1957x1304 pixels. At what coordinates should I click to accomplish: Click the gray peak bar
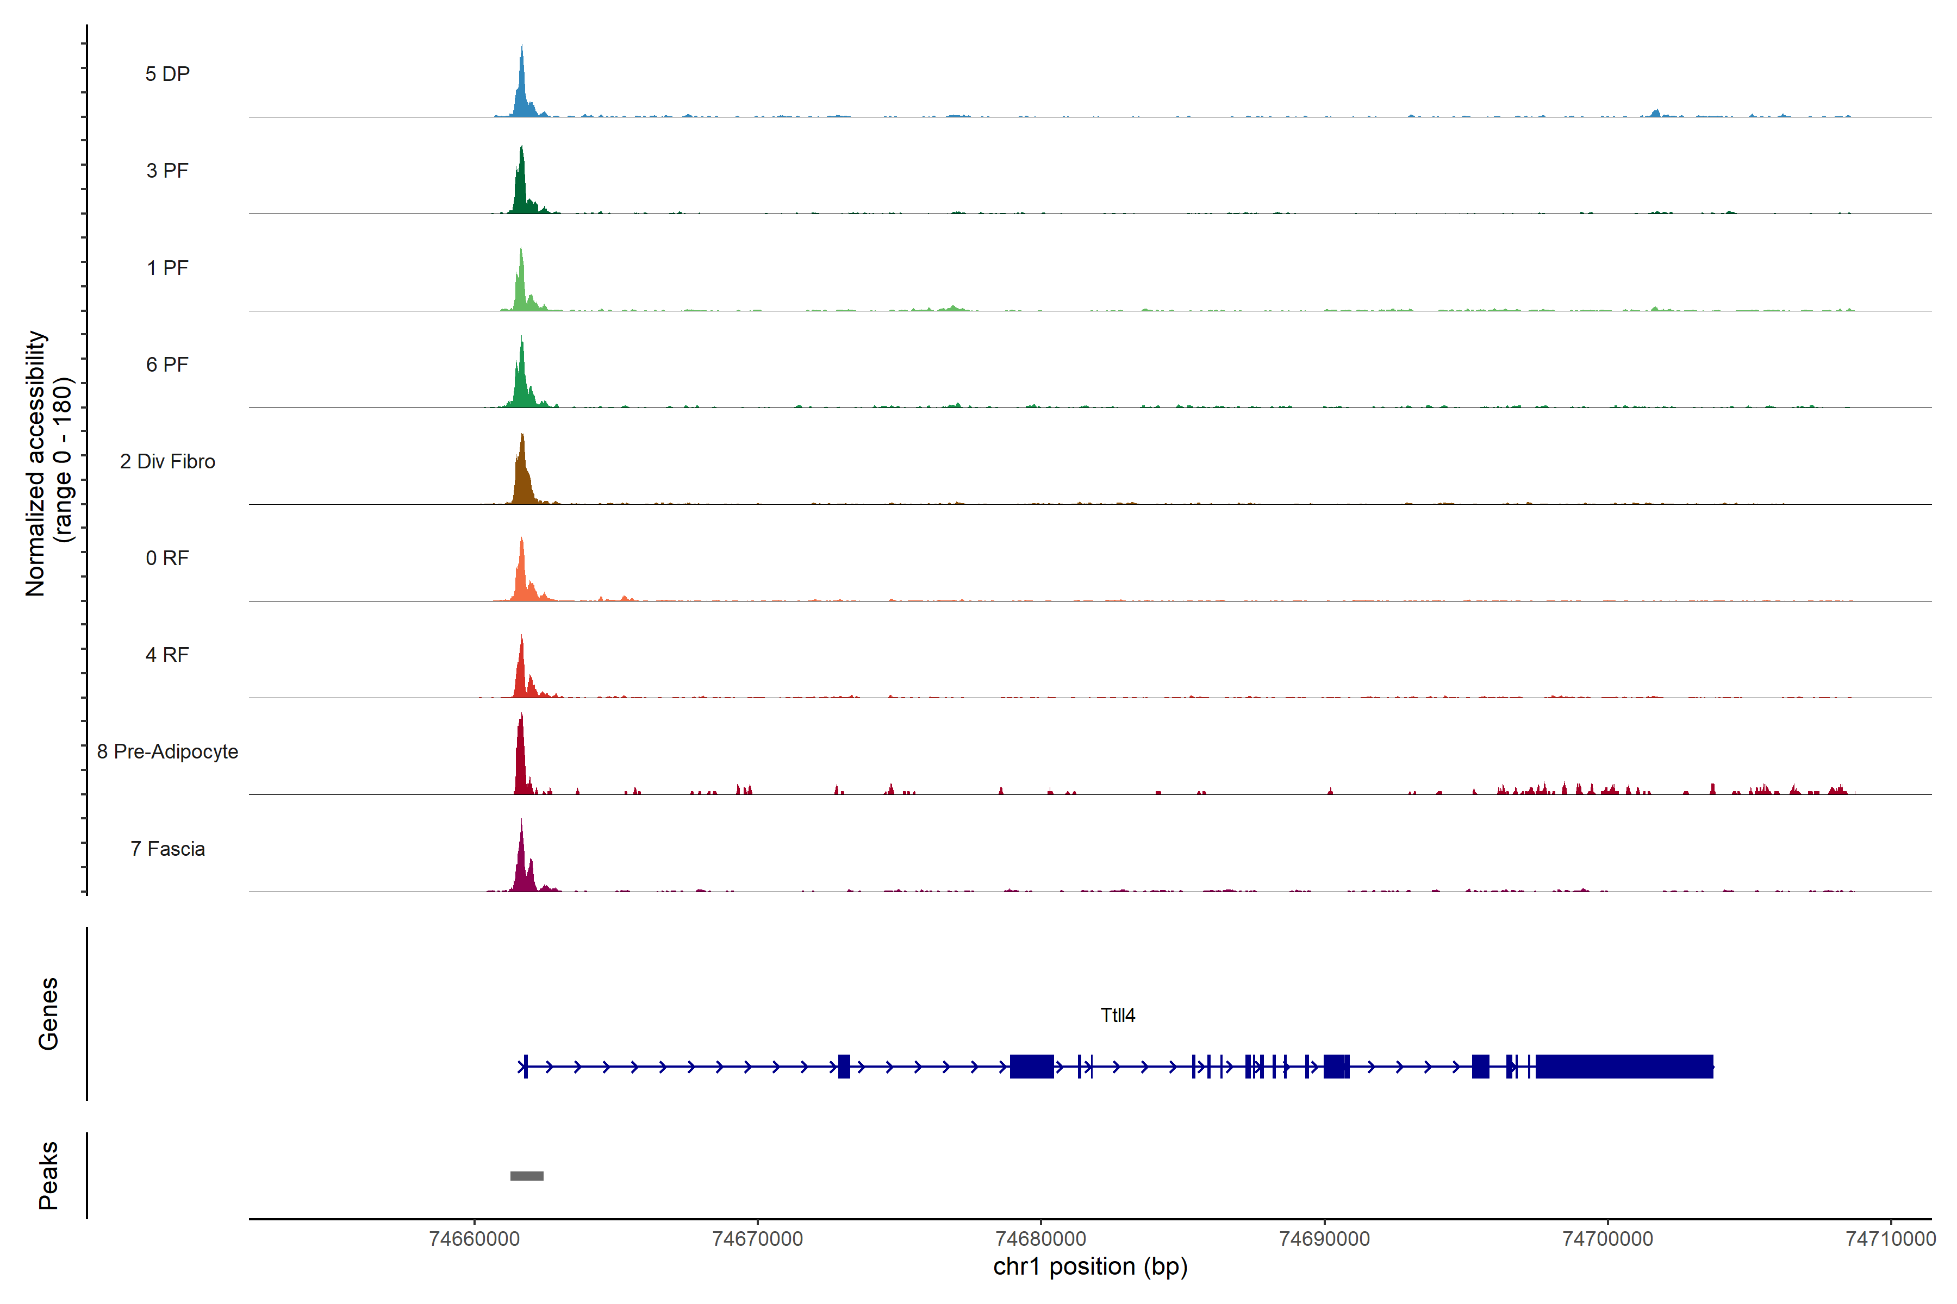click(x=527, y=1176)
